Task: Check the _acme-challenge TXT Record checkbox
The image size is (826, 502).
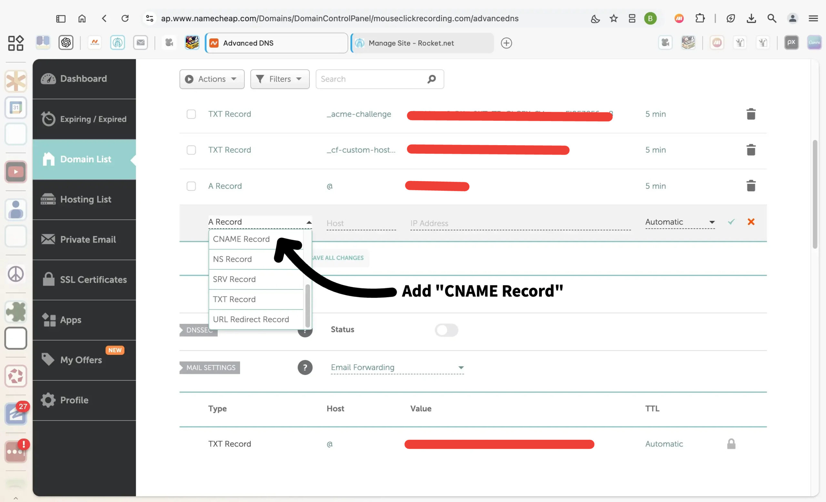Action: (191, 114)
